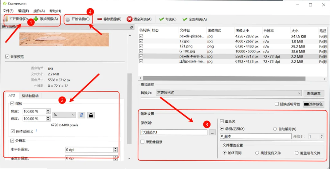Click the 选择颜色 black swatch button
330x169 pixels.
coord(314,104)
